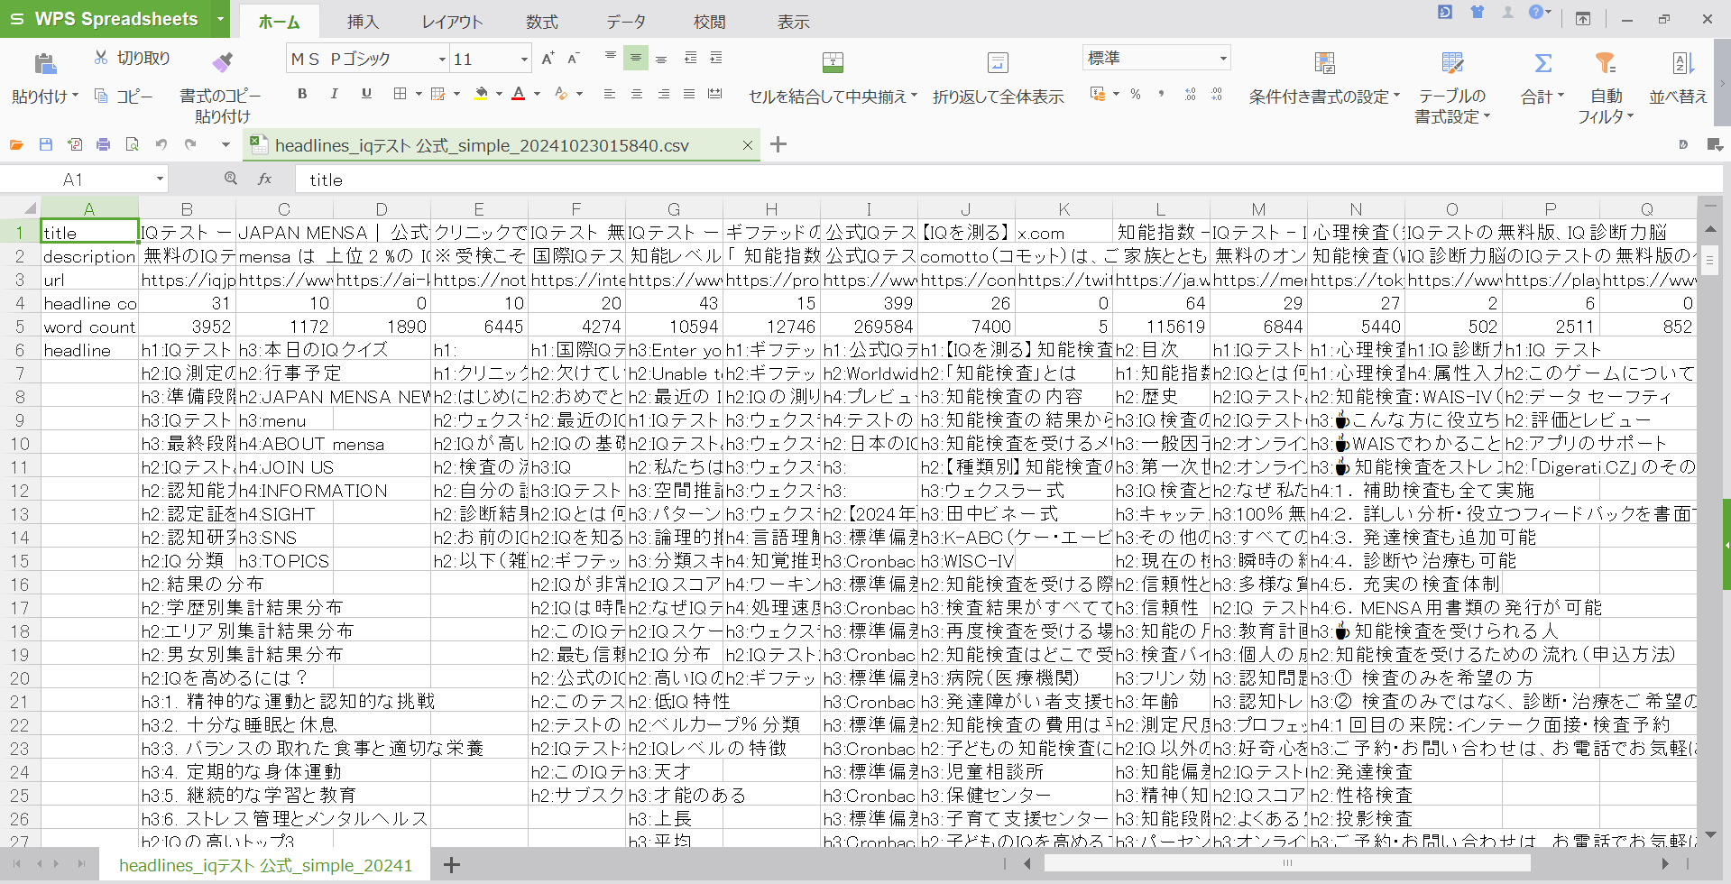Screen dimensions: 1731x884
Task: Toggle middle vertical alignment button
Action: (636, 59)
